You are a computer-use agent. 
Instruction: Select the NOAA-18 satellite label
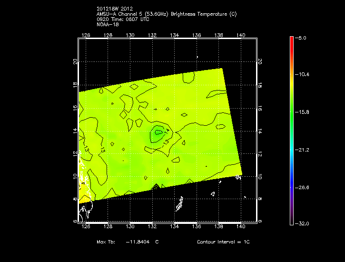coord(106,25)
